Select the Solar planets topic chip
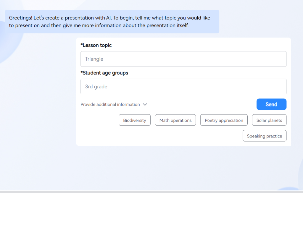303x227 pixels. [269, 120]
